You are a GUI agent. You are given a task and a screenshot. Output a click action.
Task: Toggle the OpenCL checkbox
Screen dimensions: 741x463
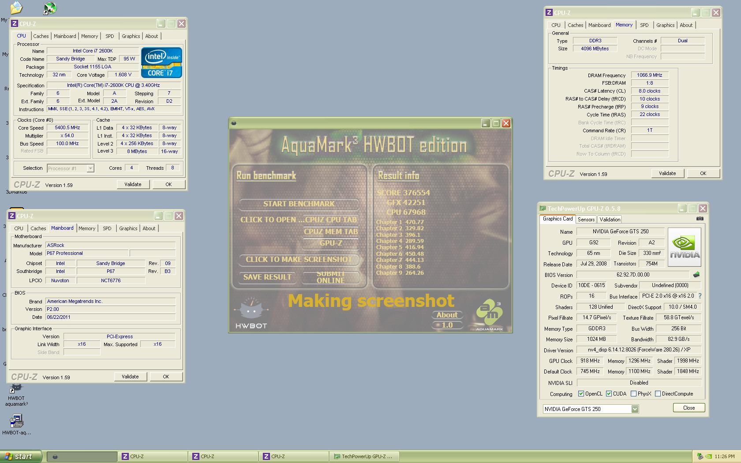[x=581, y=394]
